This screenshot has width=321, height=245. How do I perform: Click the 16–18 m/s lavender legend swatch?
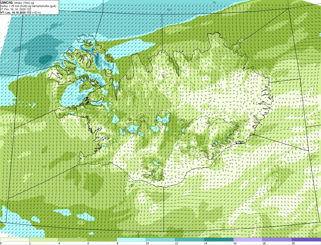point(248,239)
